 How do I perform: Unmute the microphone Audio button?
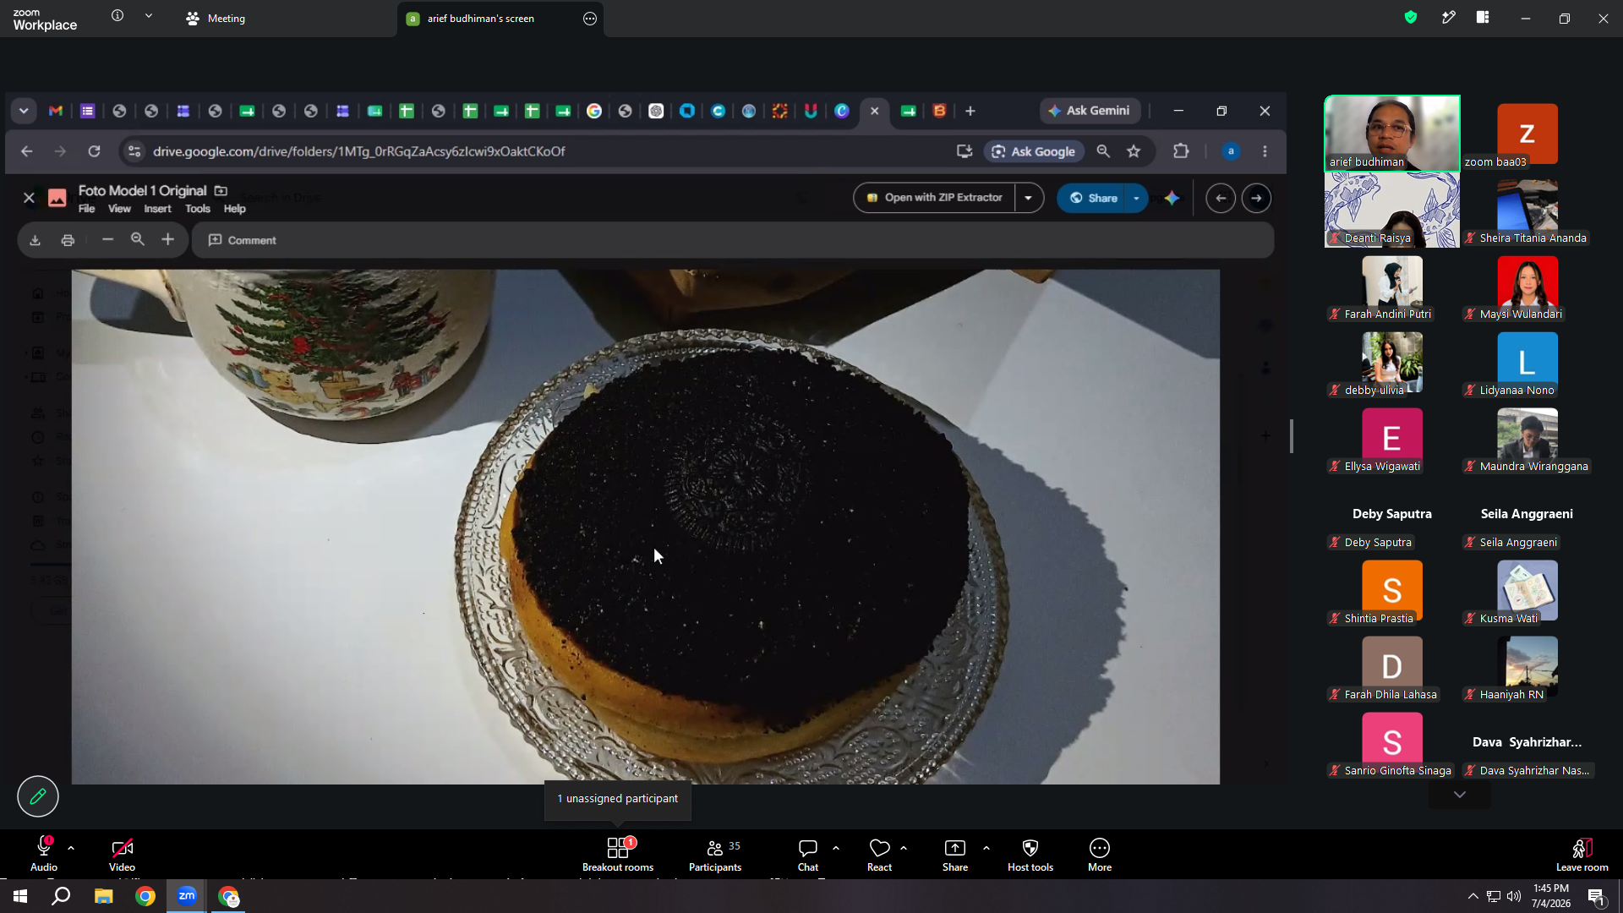pos(44,854)
